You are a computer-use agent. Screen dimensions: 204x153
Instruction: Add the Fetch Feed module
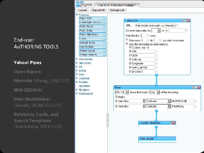pos(104,27)
